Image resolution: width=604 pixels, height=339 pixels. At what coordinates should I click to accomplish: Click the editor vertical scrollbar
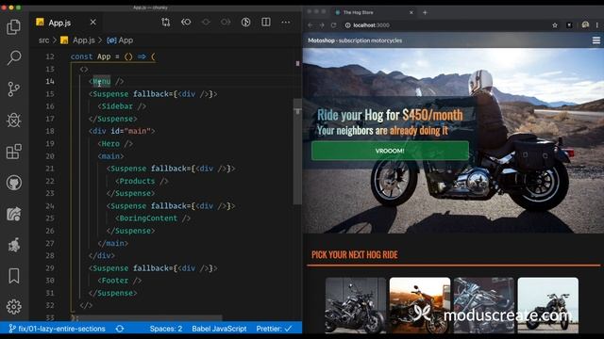pyautogui.click(x=297, y=152)
